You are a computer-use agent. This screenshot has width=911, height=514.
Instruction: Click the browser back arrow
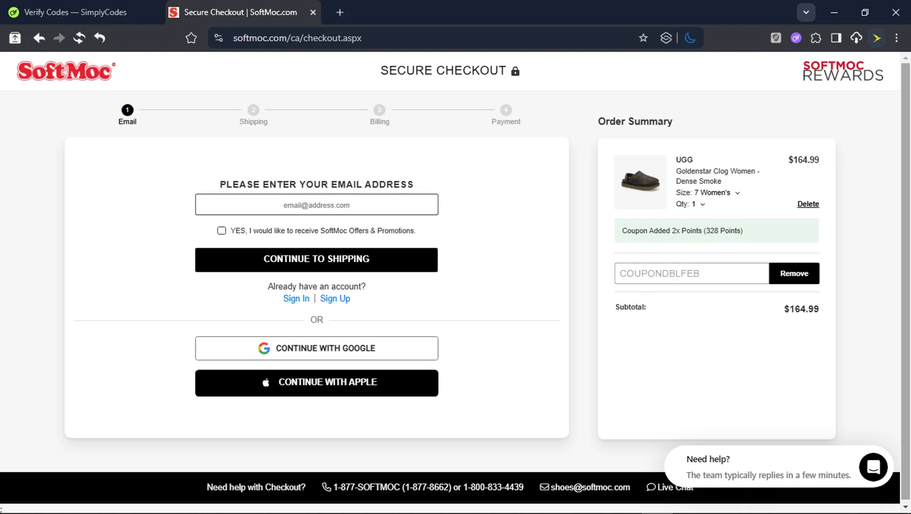(x=39, y=38)
